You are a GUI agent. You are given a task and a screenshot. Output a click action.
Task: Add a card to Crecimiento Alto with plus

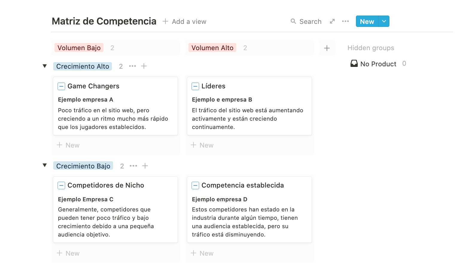tap(144, 66)
